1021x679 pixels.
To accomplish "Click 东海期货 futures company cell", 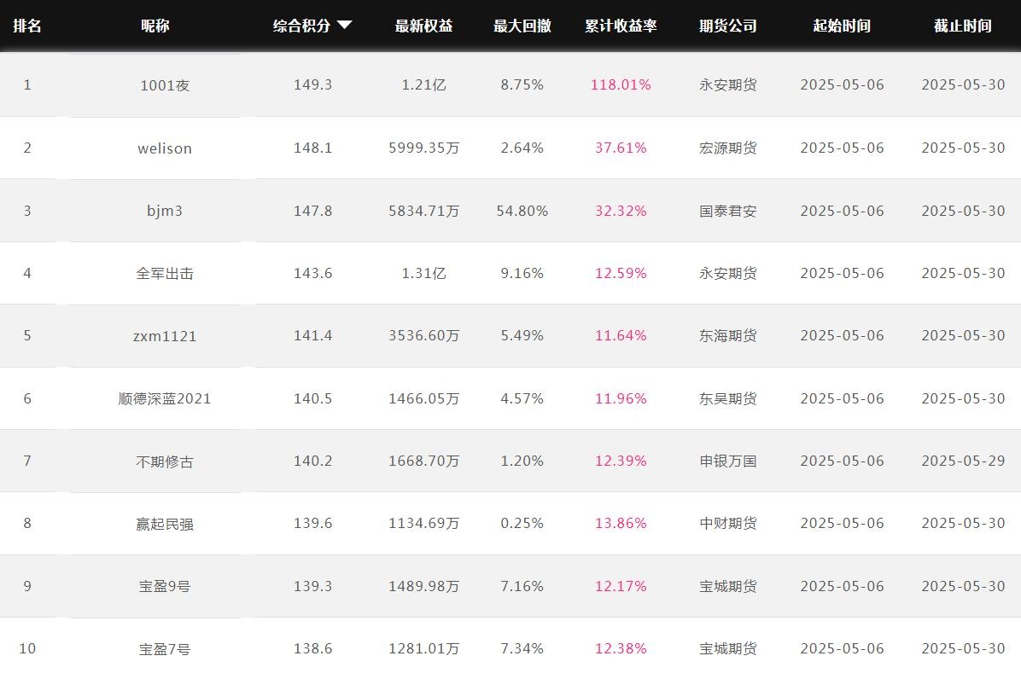I will click(728, 335).
